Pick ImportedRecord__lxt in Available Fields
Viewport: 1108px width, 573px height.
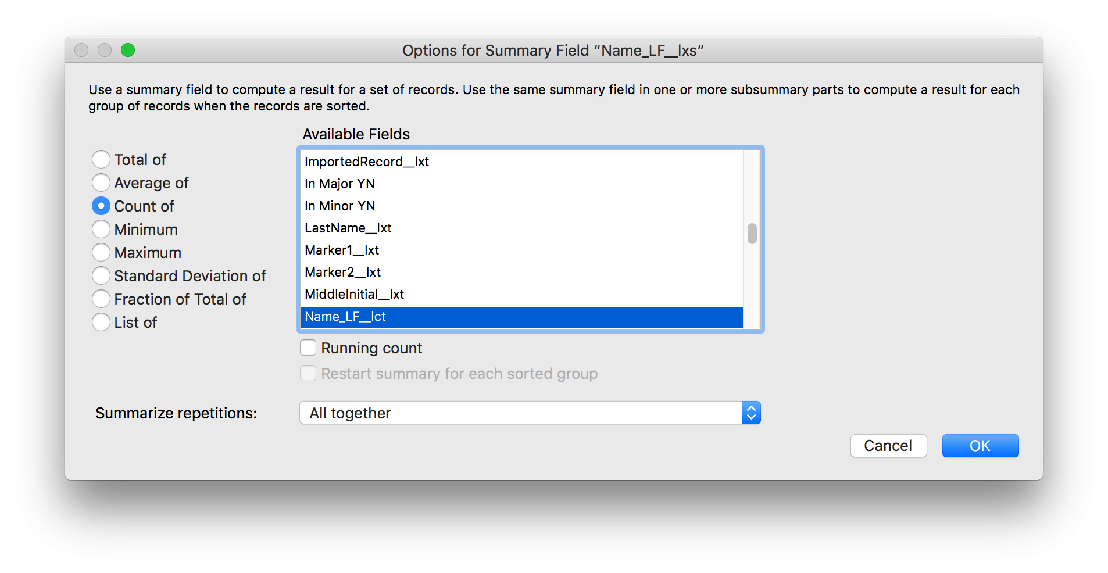pyautogui.click(x=522, y=162)
